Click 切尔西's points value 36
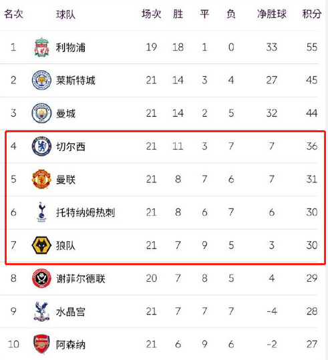The height and width of the screenshot is (360, 328). (x=312, y=146)
